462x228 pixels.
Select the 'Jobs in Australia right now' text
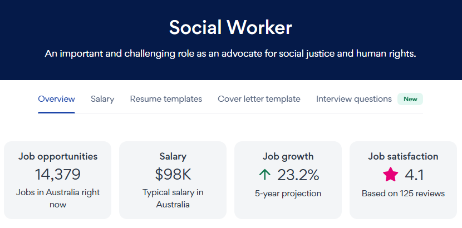[x=58, y=199]
